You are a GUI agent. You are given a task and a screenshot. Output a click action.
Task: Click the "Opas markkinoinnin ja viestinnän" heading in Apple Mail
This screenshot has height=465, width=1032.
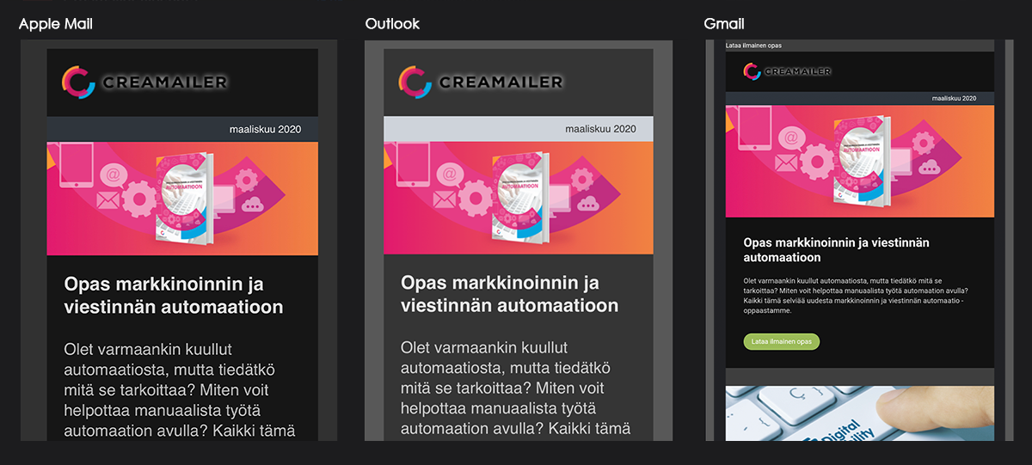174,295
